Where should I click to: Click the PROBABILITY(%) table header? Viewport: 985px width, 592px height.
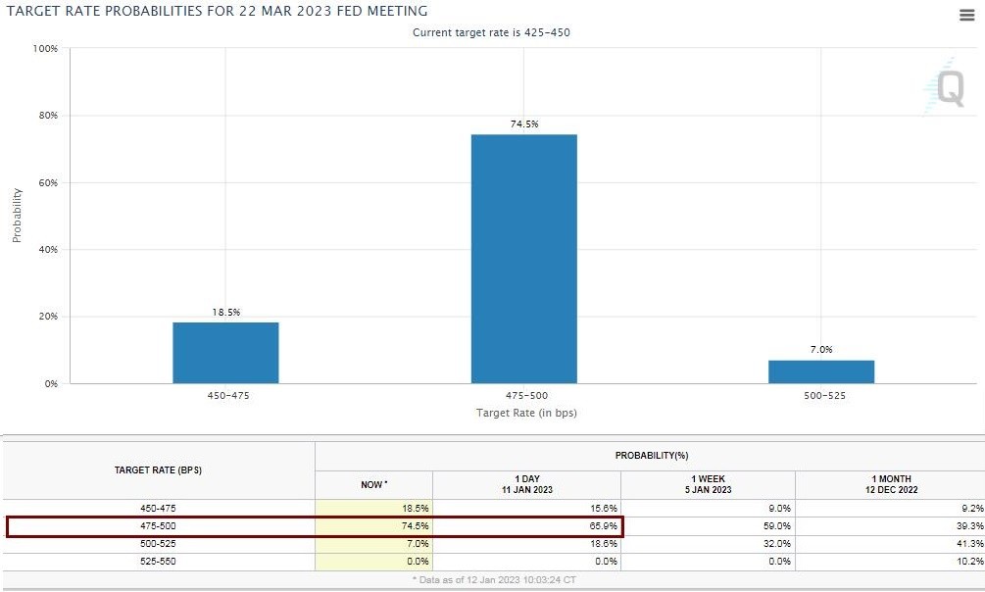point(652,455)
